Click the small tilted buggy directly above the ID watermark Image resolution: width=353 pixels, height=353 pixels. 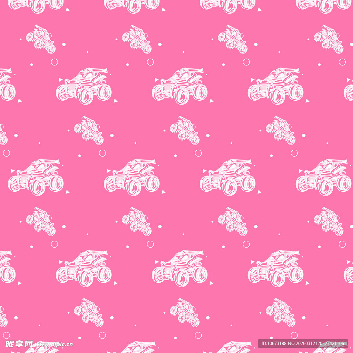281,312
